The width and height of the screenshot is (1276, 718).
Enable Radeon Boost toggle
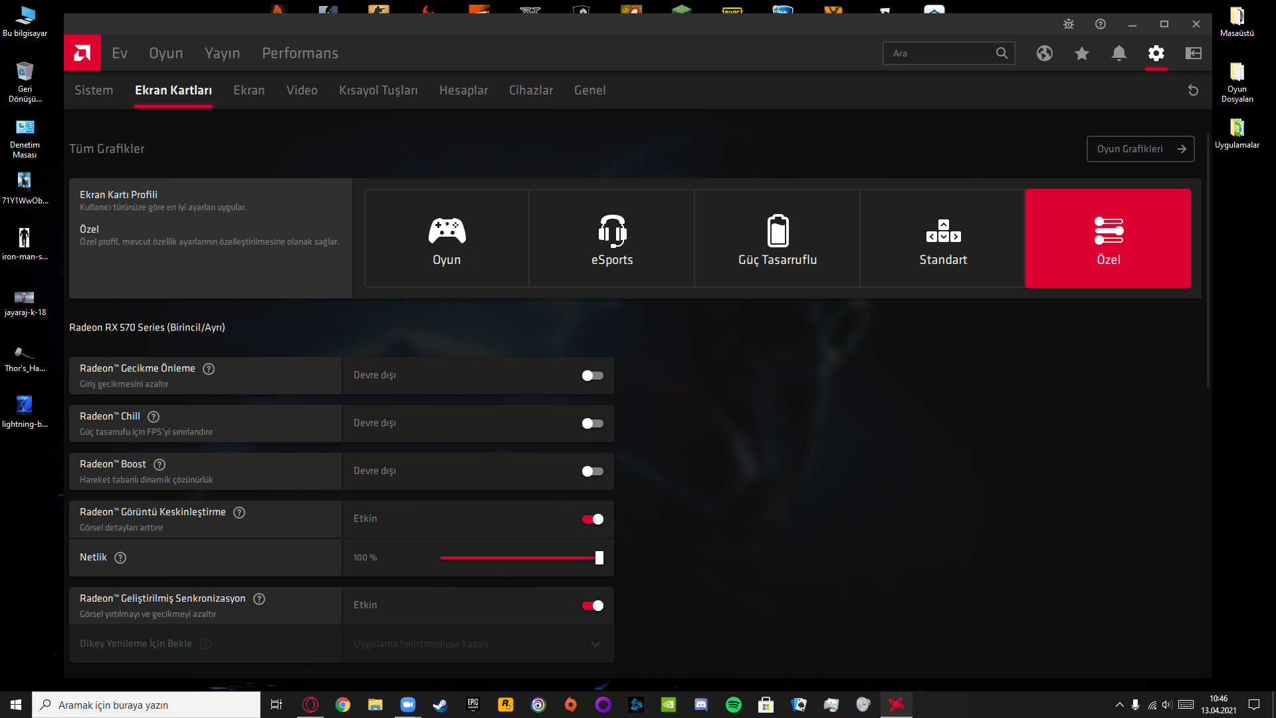[x=592, y=471]
